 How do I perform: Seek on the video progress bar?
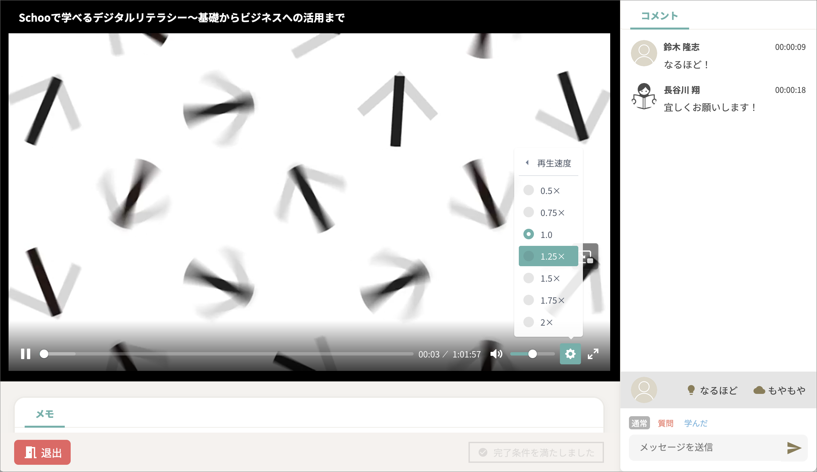click(x=227, y=354)
